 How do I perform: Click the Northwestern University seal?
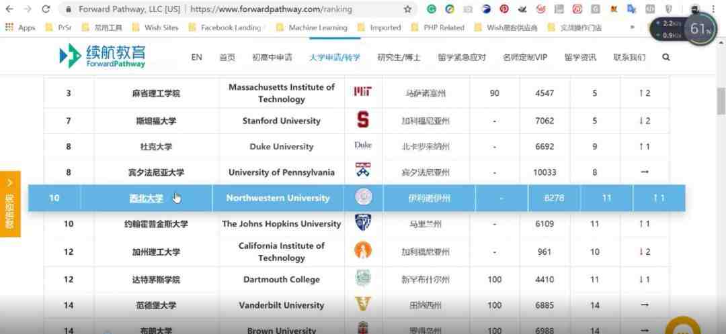(x=364, y=197)
